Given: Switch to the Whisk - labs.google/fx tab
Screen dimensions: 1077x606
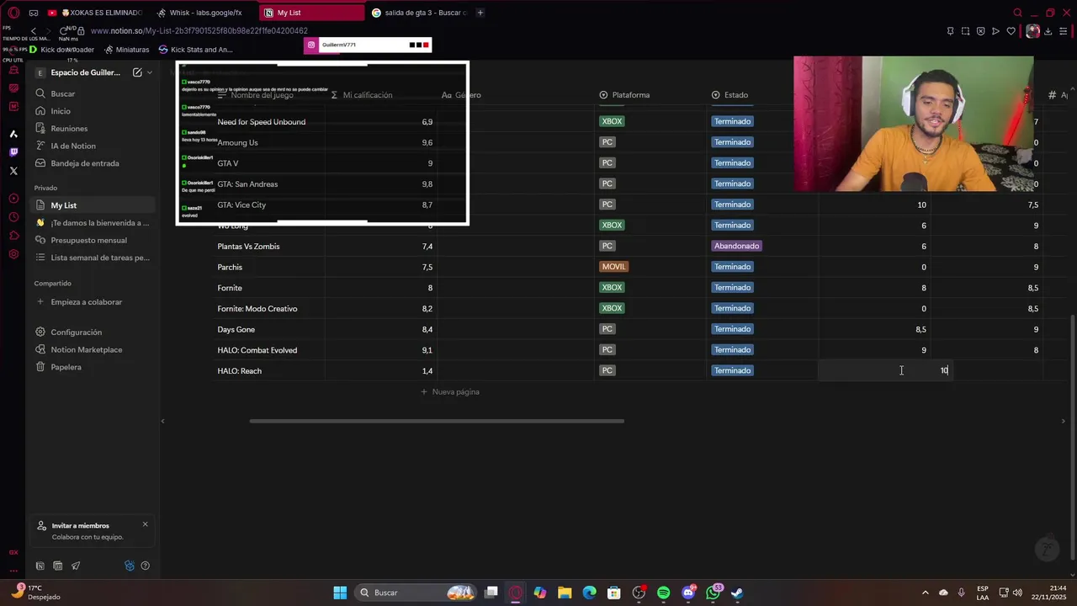Looking at the screenshot, I should coord(202,13).
